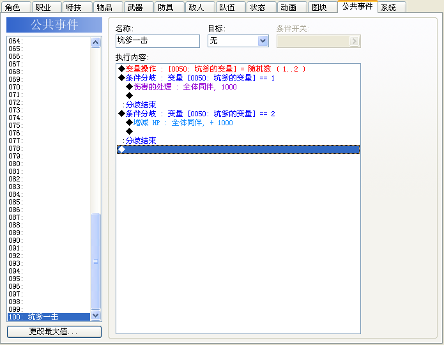Select the highlighted empty command line
Image resolution: width=444 pixels, height=345 pixels.
coord(238,149)
